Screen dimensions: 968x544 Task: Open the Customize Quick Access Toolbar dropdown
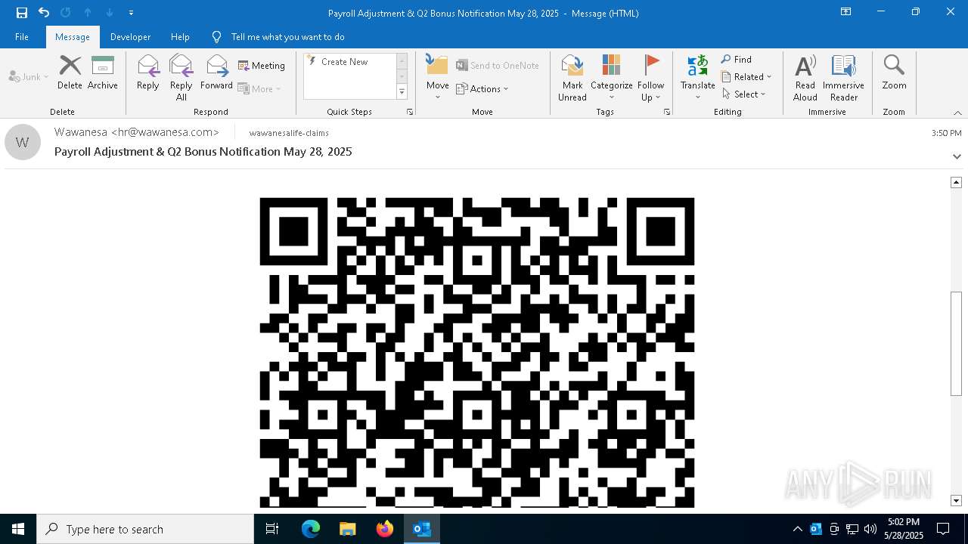tap(131, 13)
